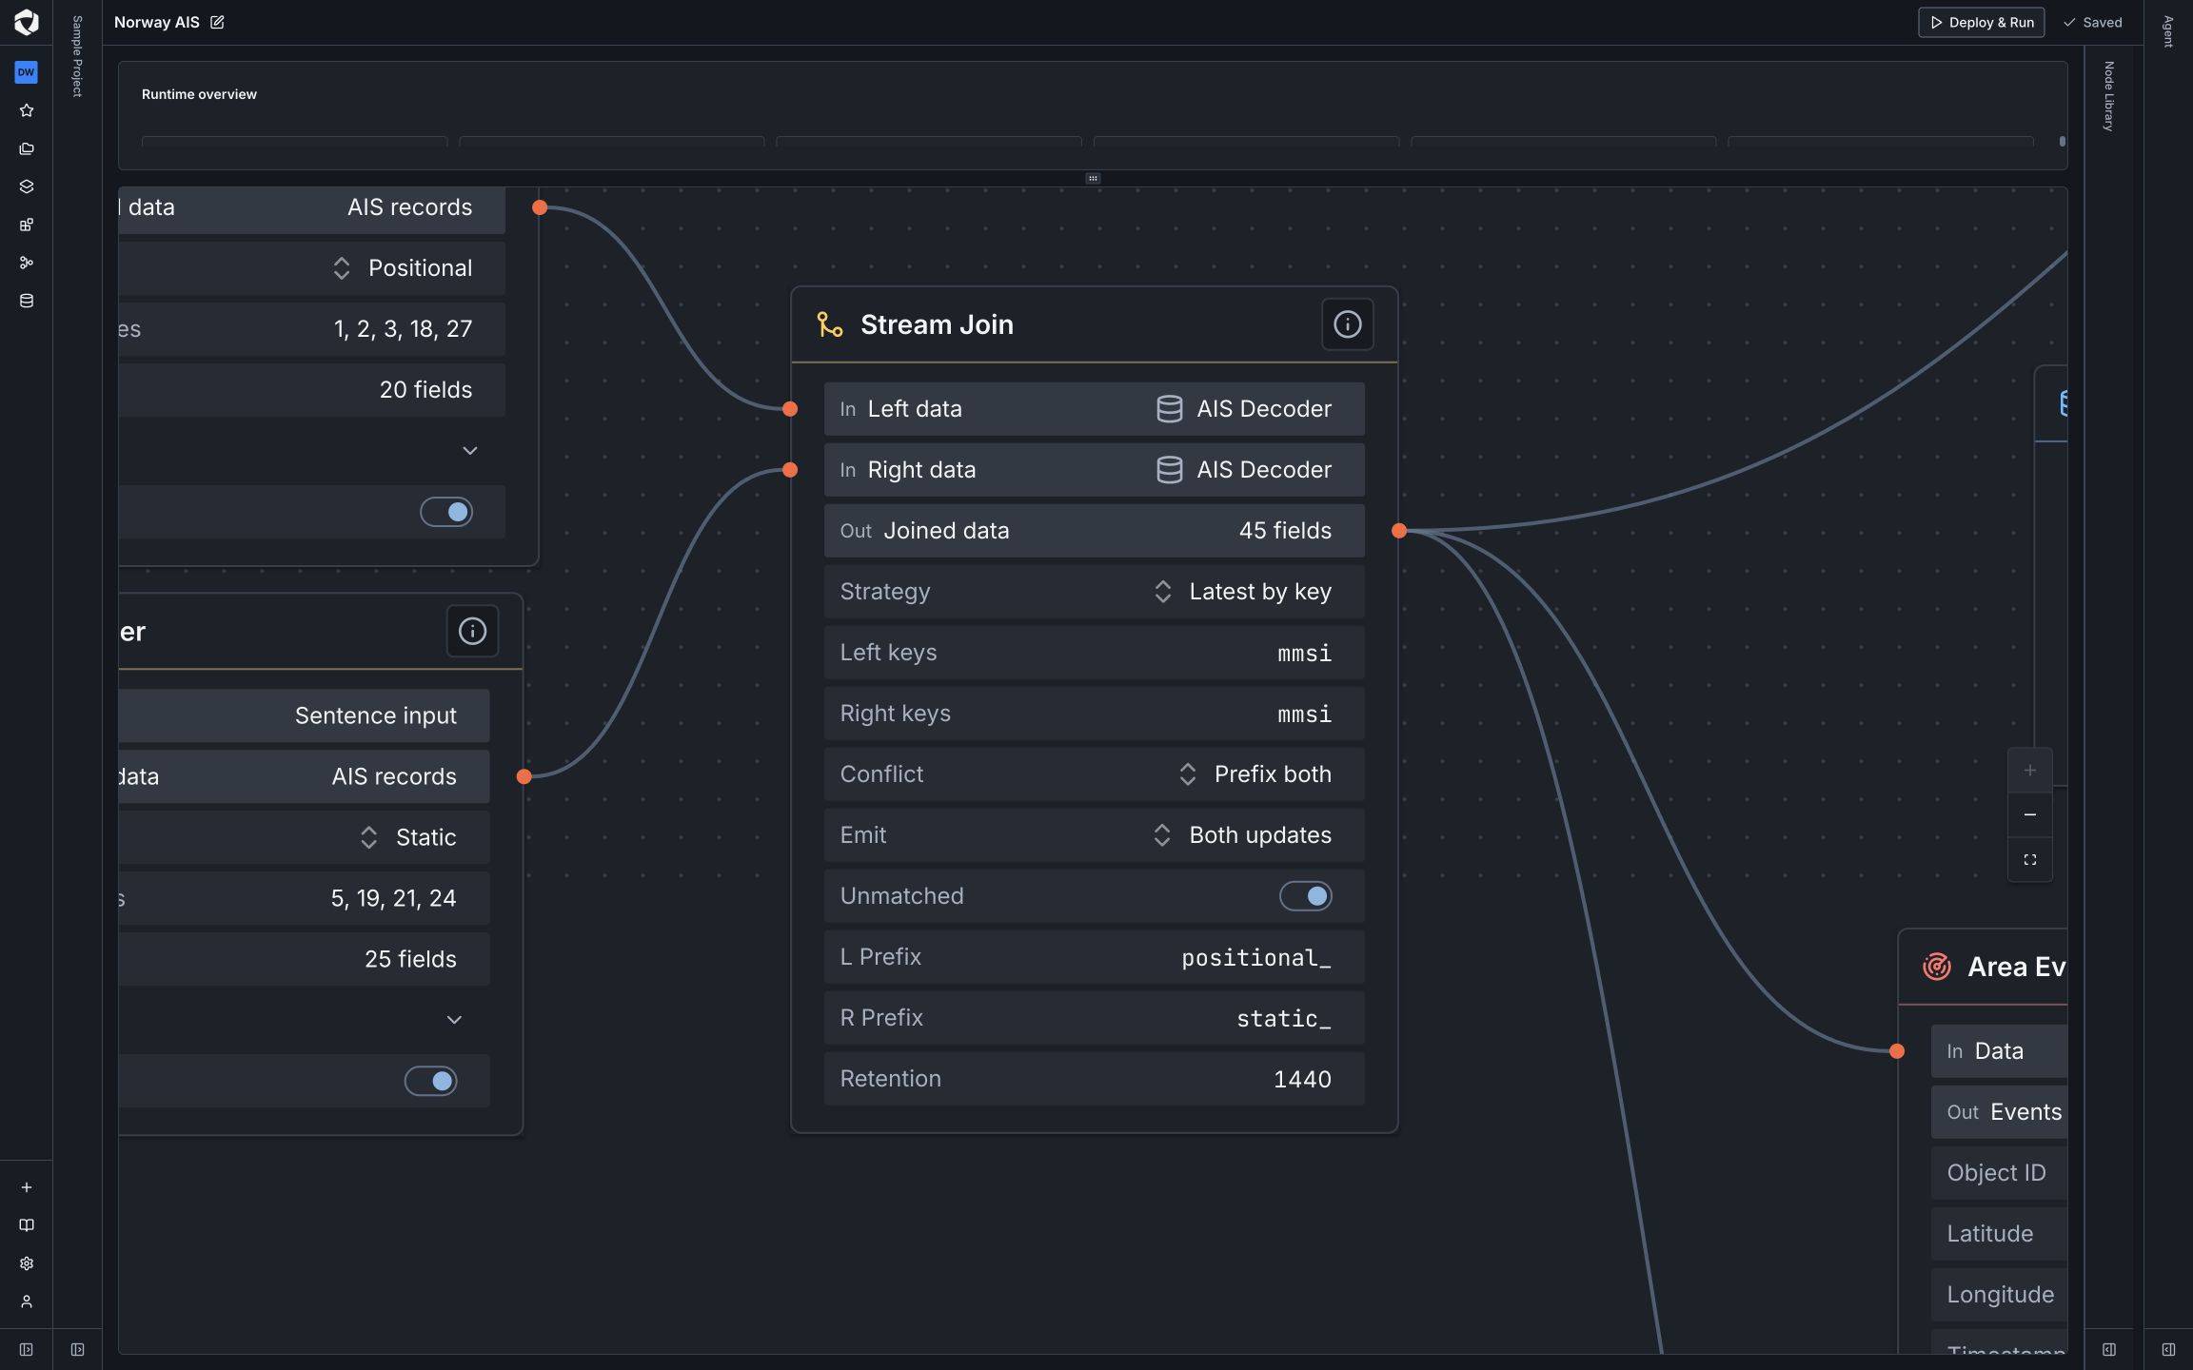Click Deploy & Run button

click(x=1981, y=22)
